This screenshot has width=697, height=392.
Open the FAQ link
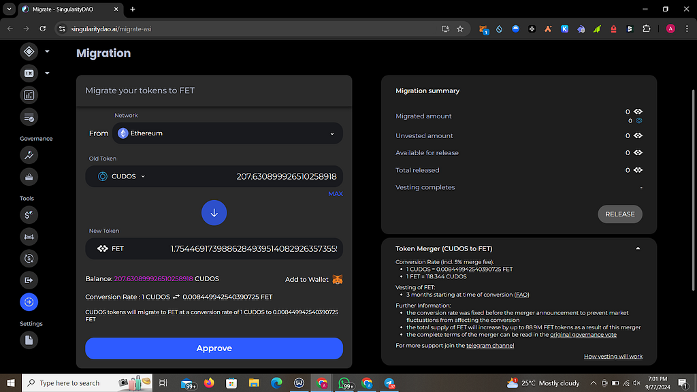point(521,295)
